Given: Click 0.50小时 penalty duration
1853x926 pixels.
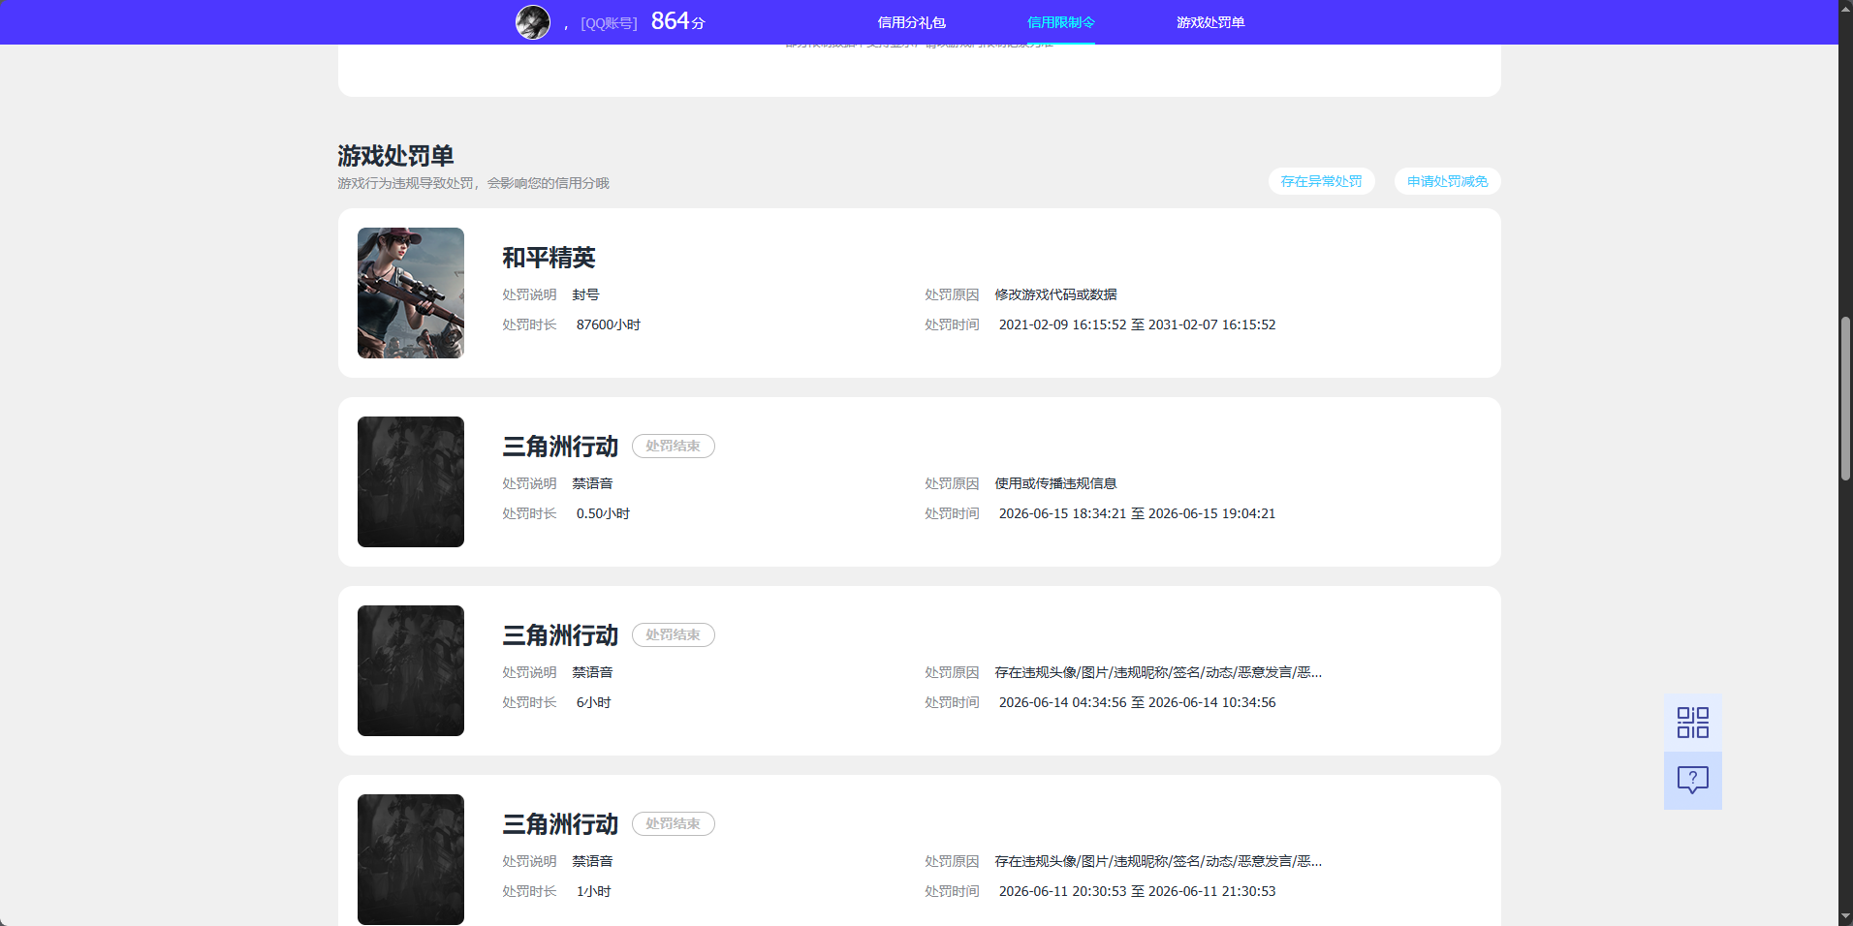Looking at the screenshot, I should [603, 513].
